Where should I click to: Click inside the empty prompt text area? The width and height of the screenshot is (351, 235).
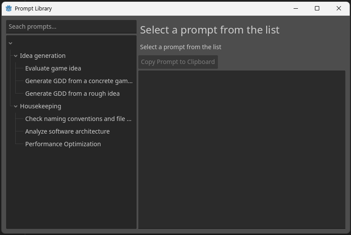point(242,150)
